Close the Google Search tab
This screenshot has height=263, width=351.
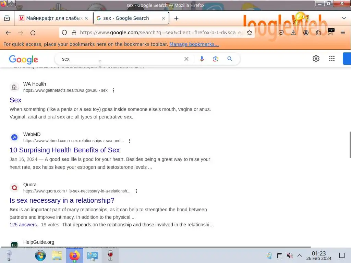pos(164,18)
